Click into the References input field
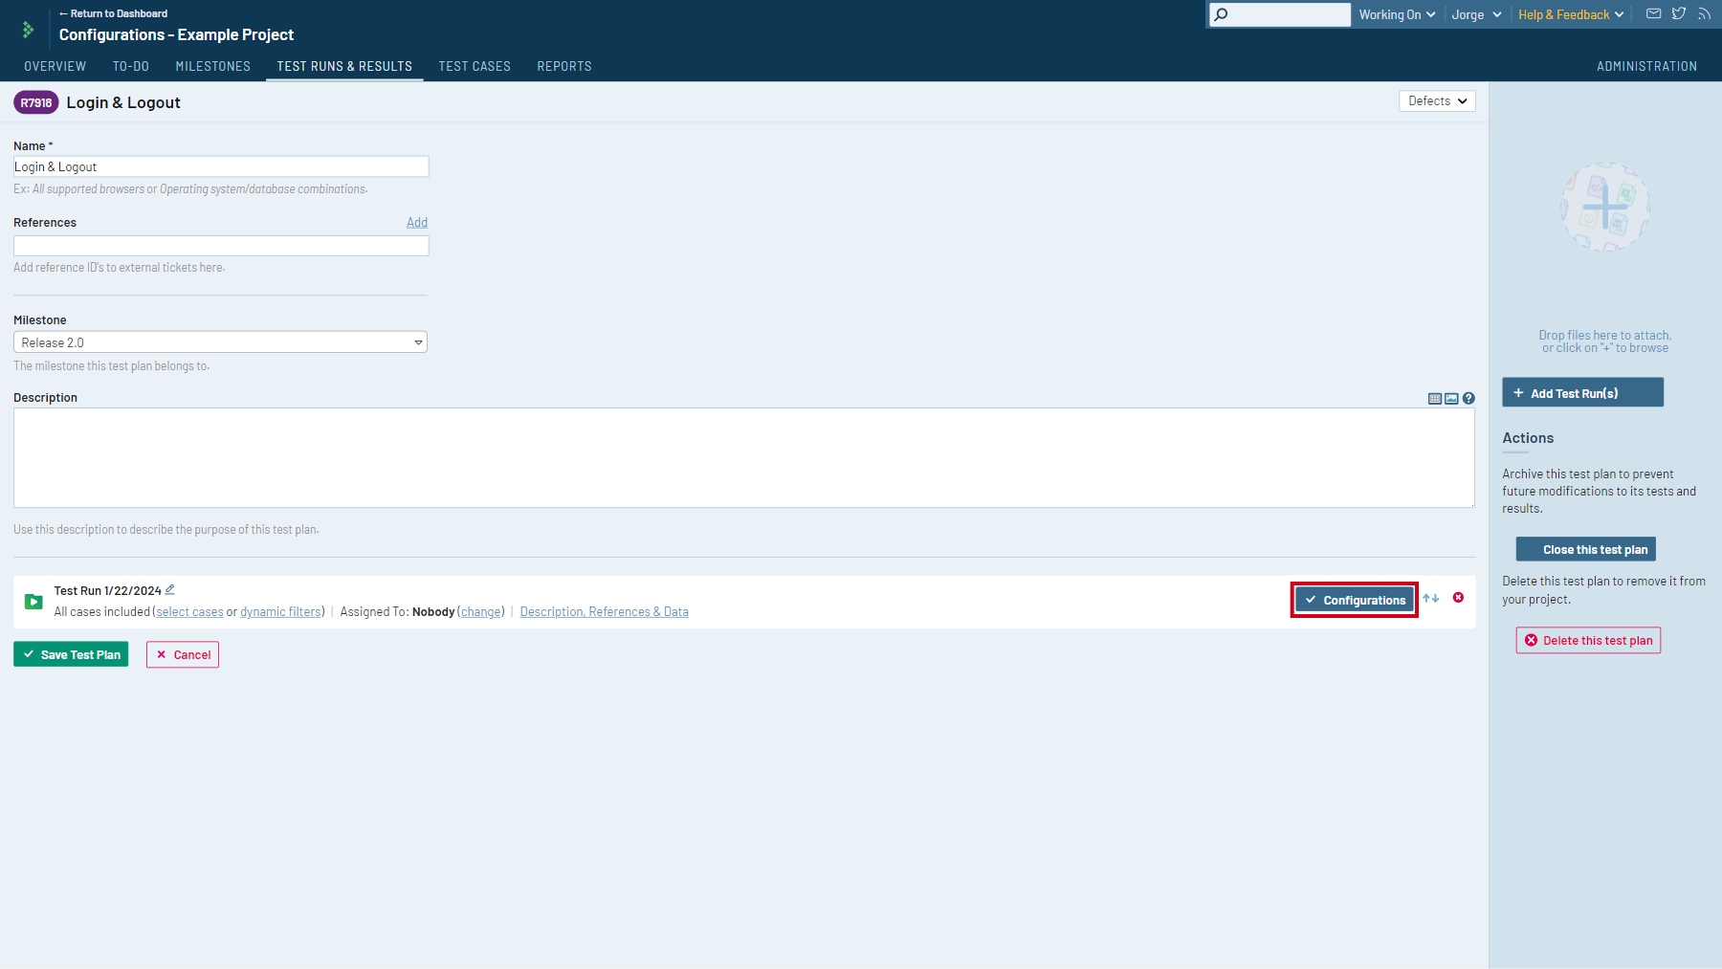The width and height of the screenshot is (1722, 969). (x=221, y=246)
